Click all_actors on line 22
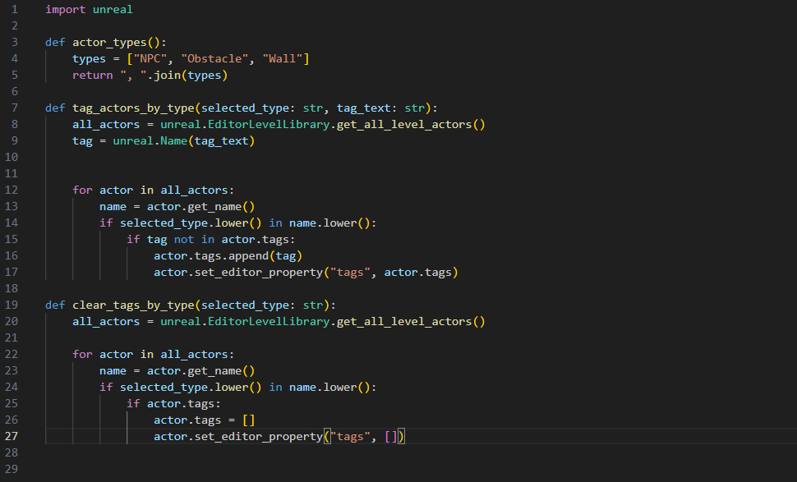 (194, 355)
